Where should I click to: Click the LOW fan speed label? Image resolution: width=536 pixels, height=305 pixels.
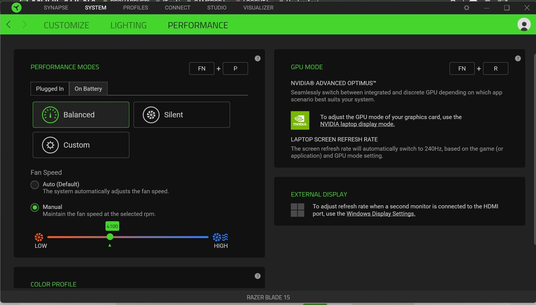(41, 246)
